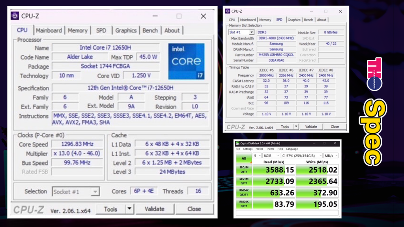Run the RND4K Q1T1 test

point(244,204)
